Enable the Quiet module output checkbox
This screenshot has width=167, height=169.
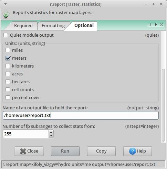(6, 35)
